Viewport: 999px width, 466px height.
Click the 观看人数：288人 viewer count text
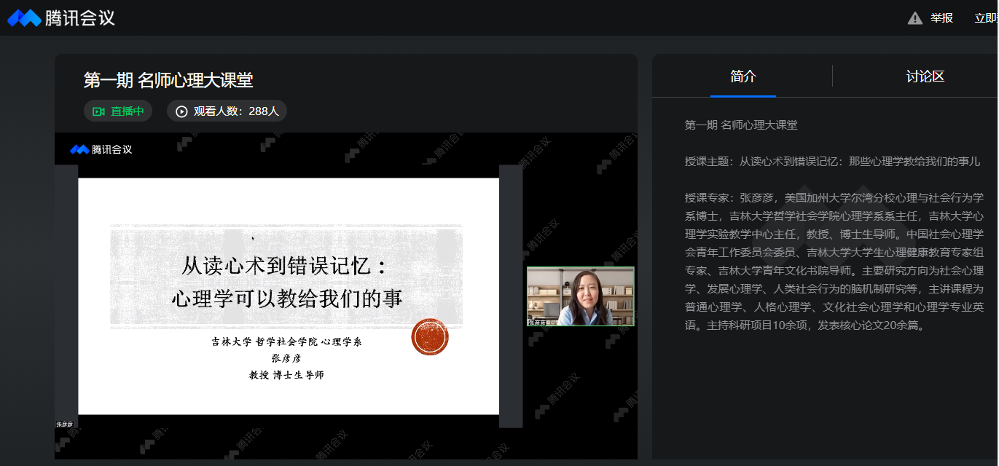click(x=235, y=111)
